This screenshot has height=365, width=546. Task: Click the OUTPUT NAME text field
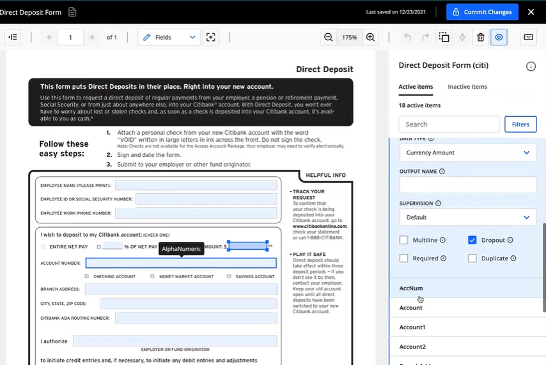pos(467,184)
